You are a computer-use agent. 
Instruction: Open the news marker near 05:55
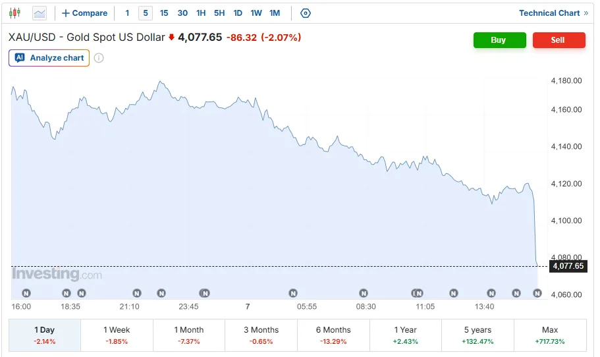[x=293, y=294]
